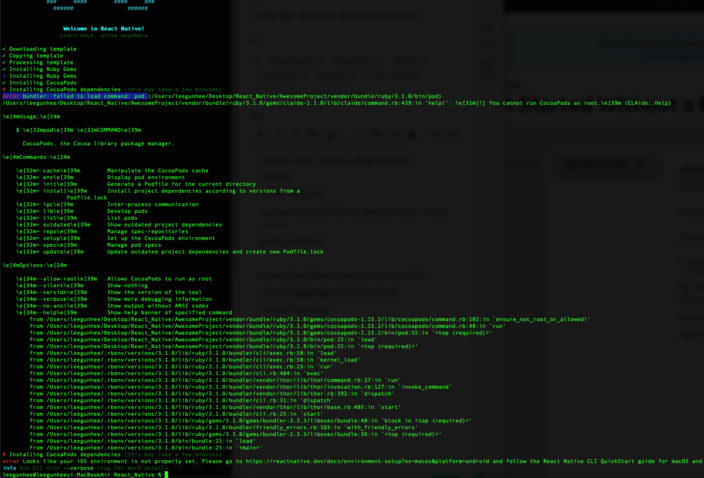Click 'Show output without ANSI codes'

tap(158, 306)
